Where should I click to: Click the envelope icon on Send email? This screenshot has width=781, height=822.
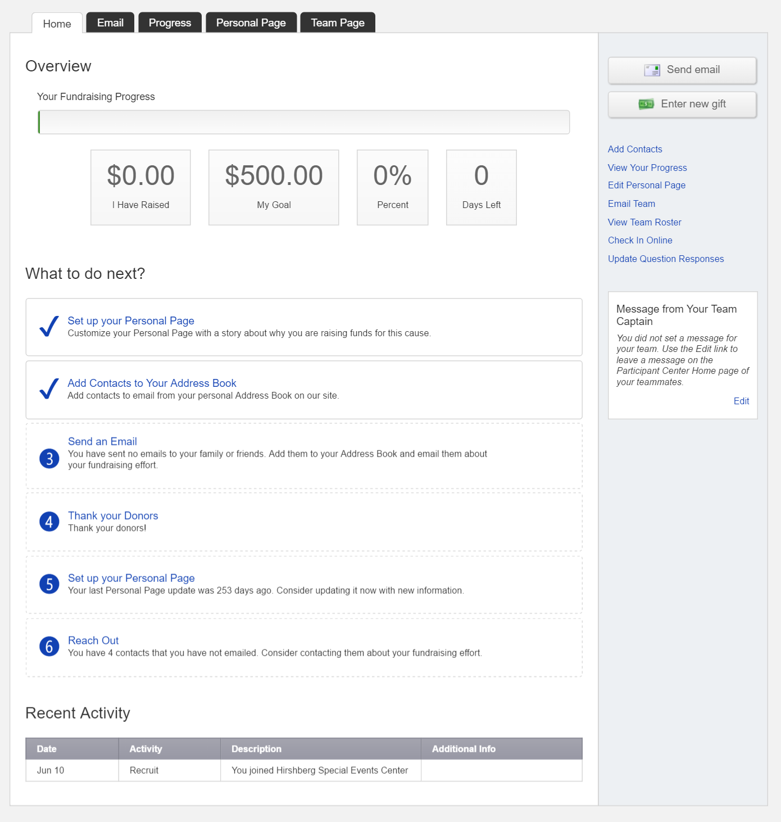pyautogui.click(x=652, y=70)
